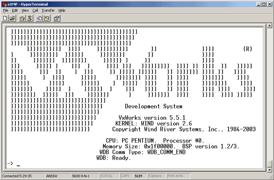Click the vertical scrollbar thumb
Screen dimensions: 274x180
(x=269, y=164)
